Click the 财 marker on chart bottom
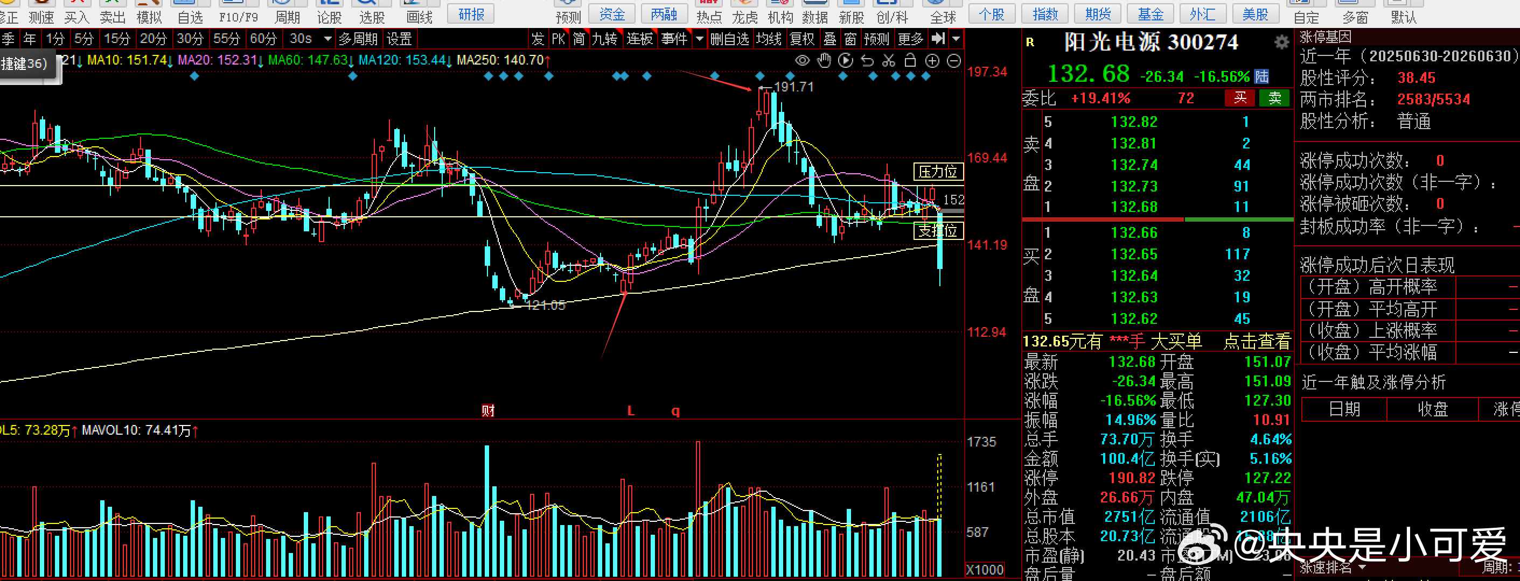The width and height of the screenshot is (1520, 581). (x=488, y=410)
